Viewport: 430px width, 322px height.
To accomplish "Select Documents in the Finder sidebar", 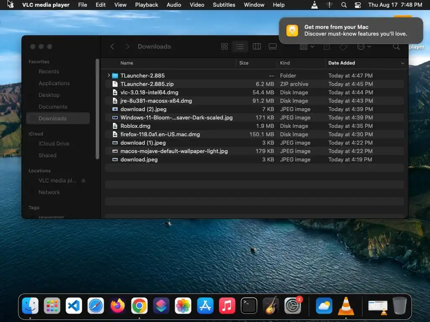I will tap(58, 107).
